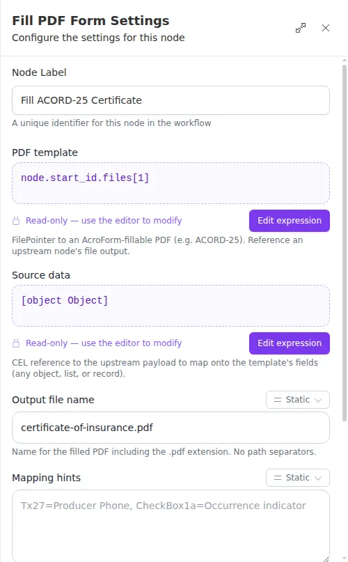Close the Fill PDF Form Settings panel
Screen dimensions: 348x562
pyautogui.click(x=326, y=28)
